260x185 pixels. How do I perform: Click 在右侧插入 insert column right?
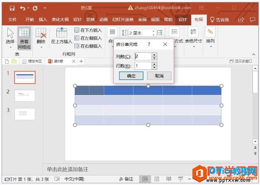(x=88, y=46)
